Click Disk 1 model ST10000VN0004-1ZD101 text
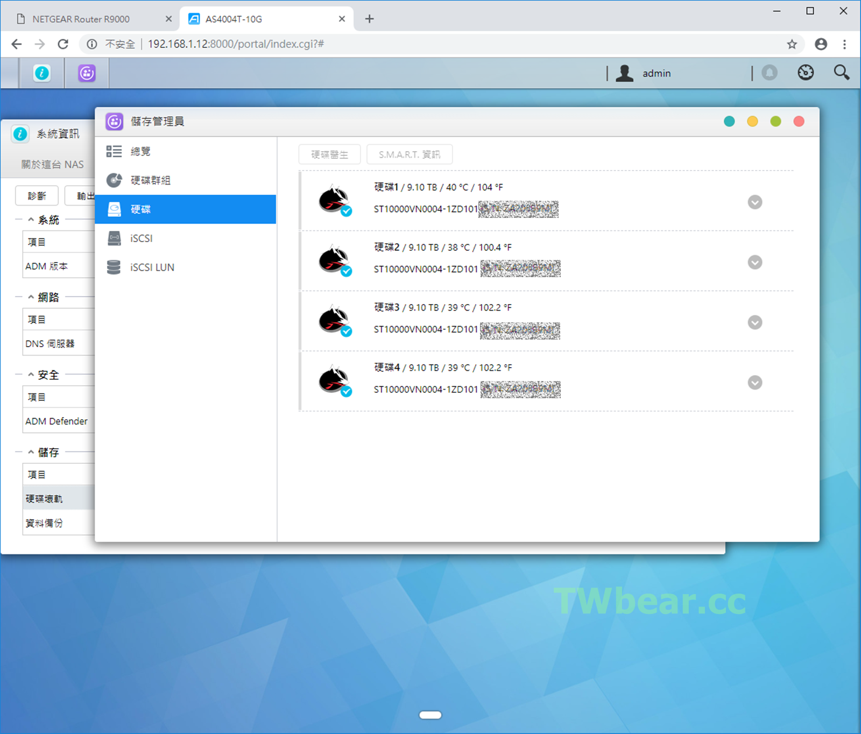 coord(426,209)
